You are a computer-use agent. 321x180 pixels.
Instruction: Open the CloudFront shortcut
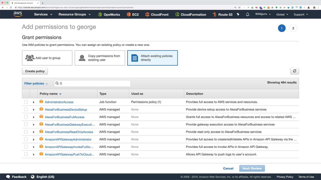click(x=157, y=14)
